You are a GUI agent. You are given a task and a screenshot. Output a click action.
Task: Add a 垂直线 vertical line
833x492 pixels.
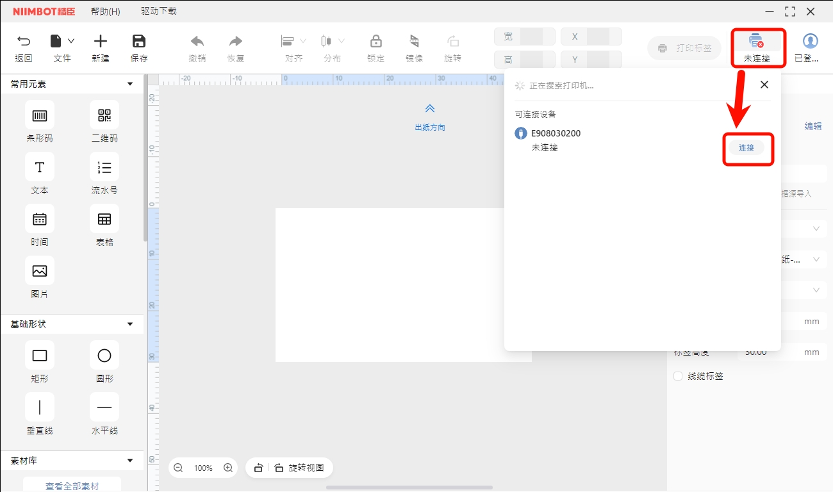pos(40,407)
